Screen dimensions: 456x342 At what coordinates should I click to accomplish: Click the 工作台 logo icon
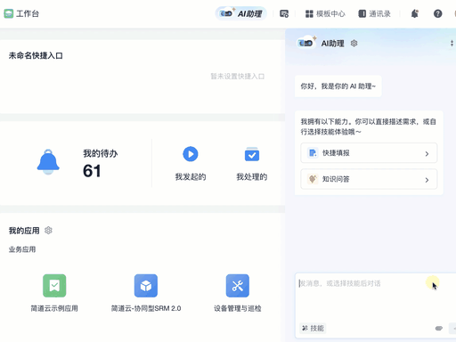(x=9, y=13)
